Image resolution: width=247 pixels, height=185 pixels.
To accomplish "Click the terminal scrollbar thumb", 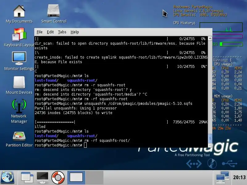I will [210, 138].
